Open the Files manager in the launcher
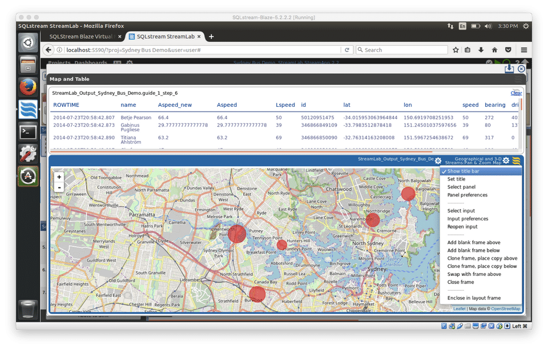 [28, 65]
